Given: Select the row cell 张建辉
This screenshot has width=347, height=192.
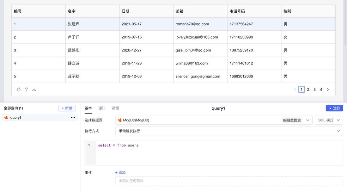Looking at the screenshot, I should 93,24.
